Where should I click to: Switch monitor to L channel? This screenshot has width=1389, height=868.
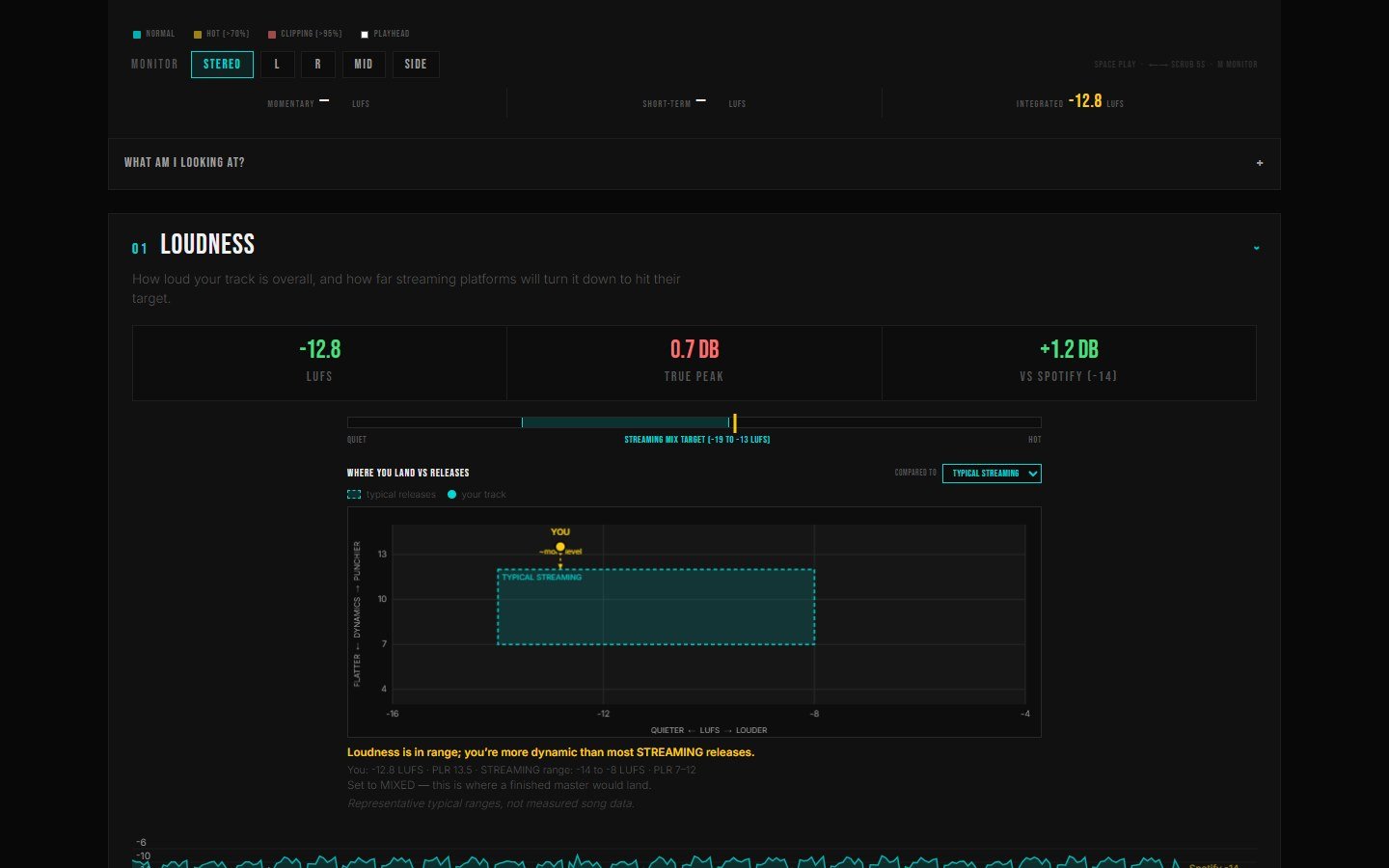(277, 65)
